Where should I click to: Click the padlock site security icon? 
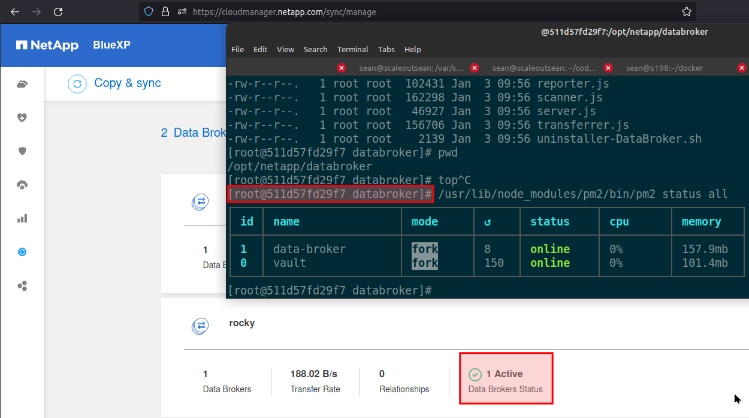[165, 12]
